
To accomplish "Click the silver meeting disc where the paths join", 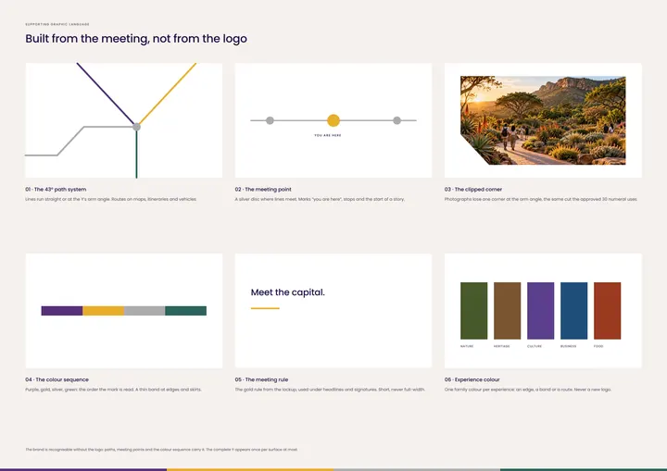I will 136,127.
